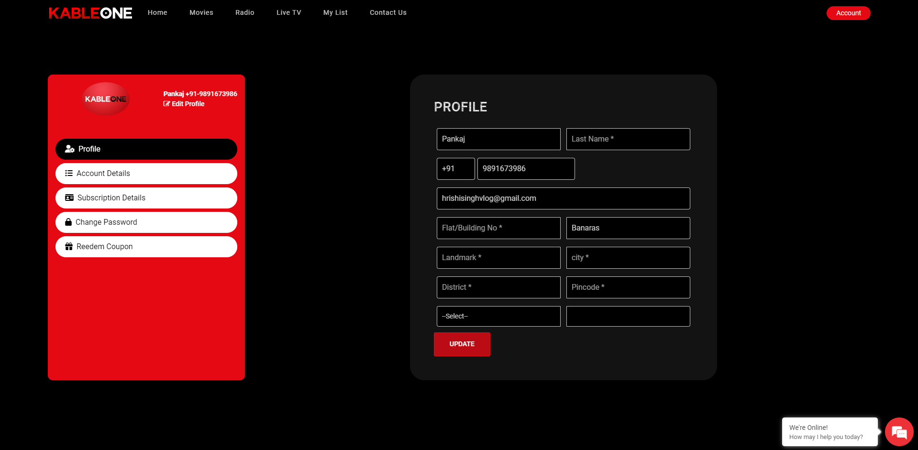Click the Account button at top right

[x=848, y=13]
